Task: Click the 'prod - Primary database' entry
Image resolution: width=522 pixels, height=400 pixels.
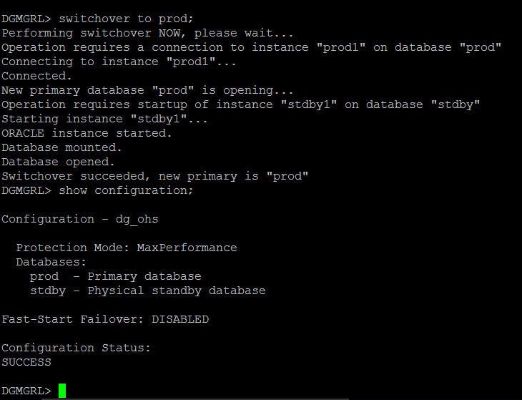Action: point(116,276)
